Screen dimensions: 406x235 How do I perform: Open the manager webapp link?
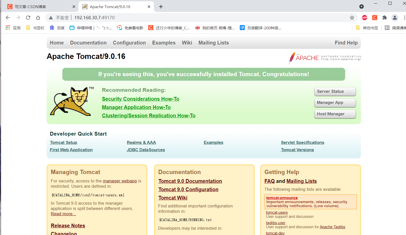tap(120, 181)
